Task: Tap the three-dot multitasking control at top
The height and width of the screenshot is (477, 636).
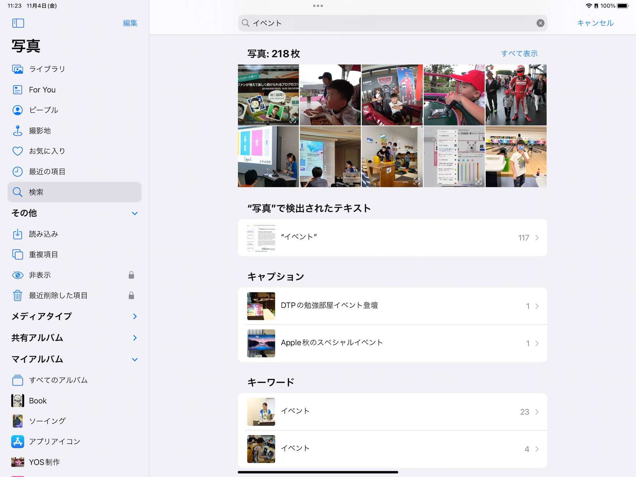Action: click(318, 6)
